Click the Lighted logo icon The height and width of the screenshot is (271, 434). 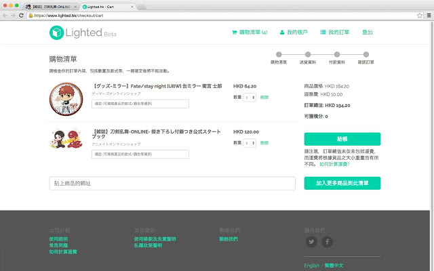pos(56,33)
